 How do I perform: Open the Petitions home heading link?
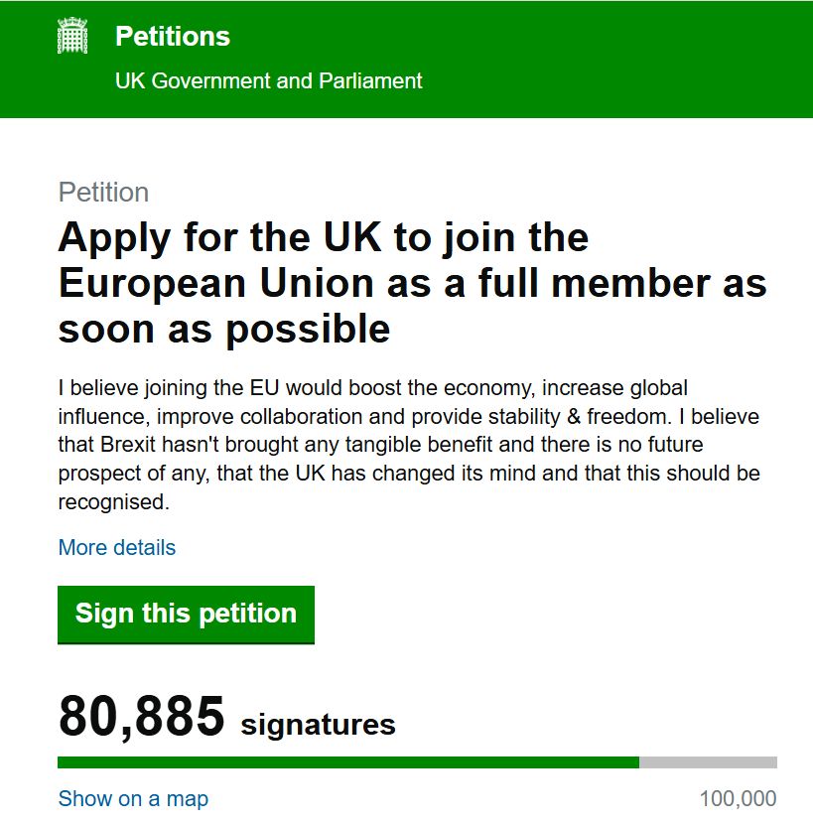173,37
